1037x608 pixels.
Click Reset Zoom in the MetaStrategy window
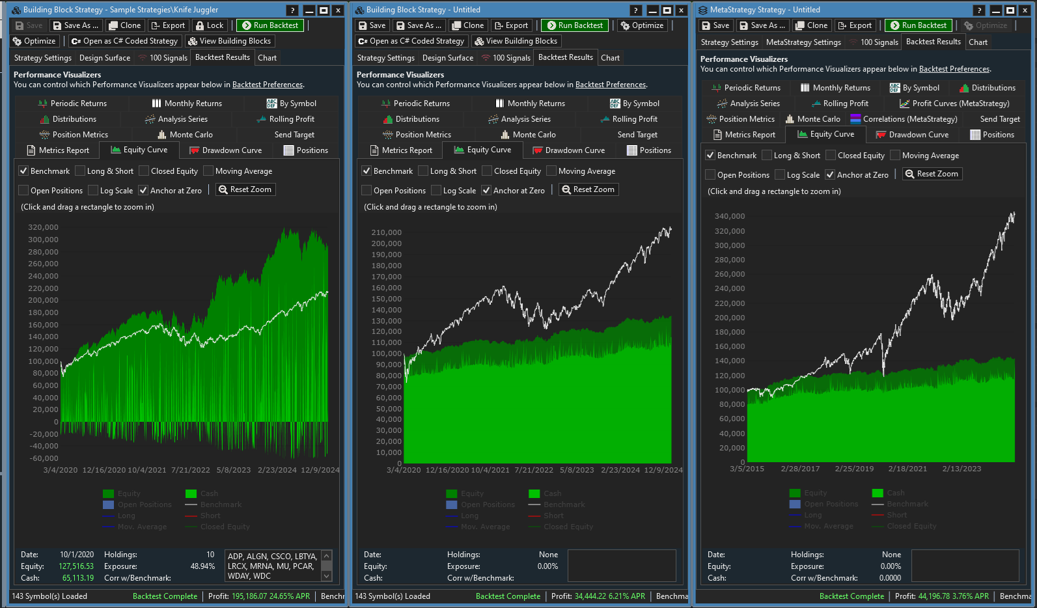pos(932,174)
